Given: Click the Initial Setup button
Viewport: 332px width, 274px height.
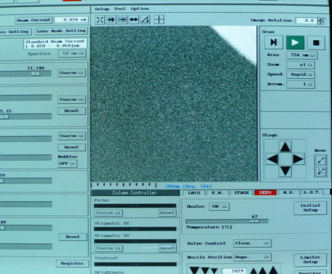Looking at the screenshot, I should click(x=310, y=208).
